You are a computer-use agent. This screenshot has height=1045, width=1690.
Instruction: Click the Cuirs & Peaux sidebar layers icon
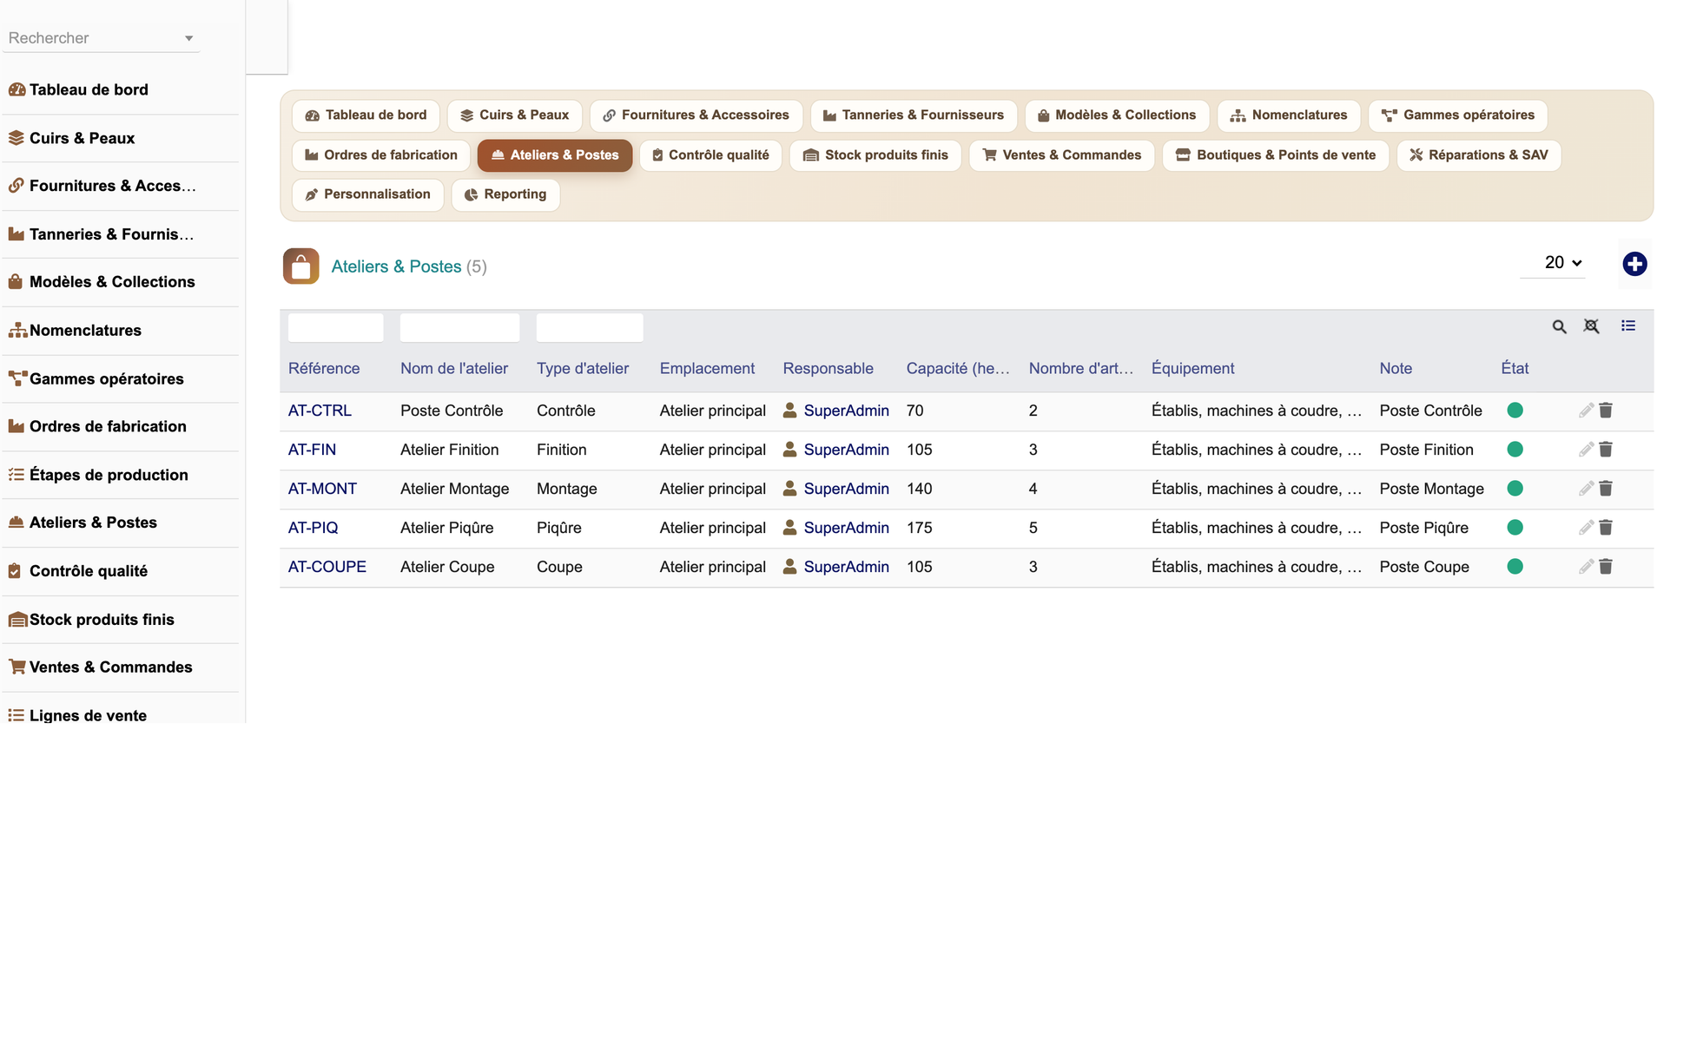[x=17, y=138]
